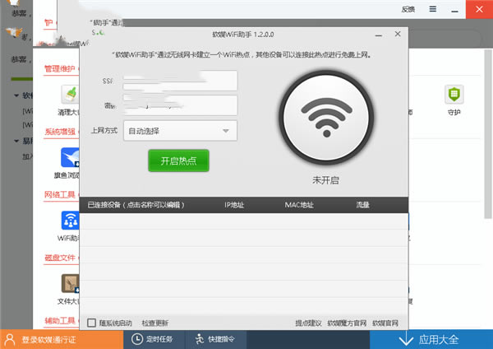Click the green 开启热点 button
Viewport: 493px width, 349px height.
click(x=178, y=161)
